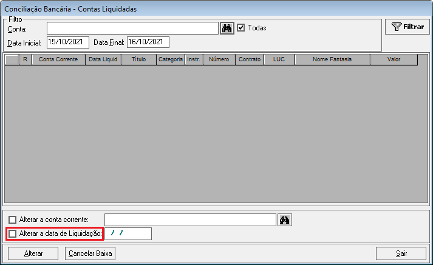The width and height of the screenshot is (433, 265).
Task: Click binoculars icon next to conta corrente field
Action: coord(285,220)
